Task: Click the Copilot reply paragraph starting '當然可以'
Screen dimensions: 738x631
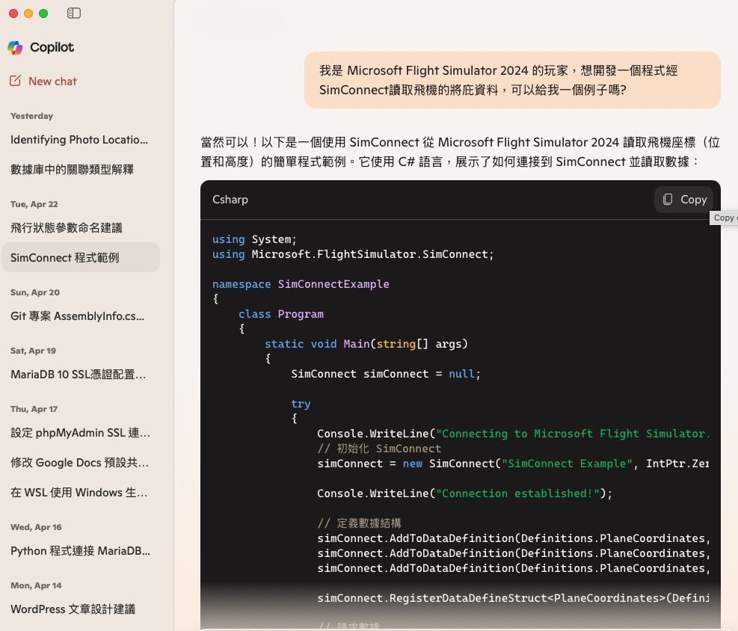Action: [x=461, y=152]
